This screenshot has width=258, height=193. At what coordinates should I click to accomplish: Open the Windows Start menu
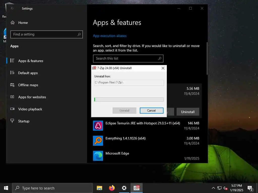tap(6, 188)
